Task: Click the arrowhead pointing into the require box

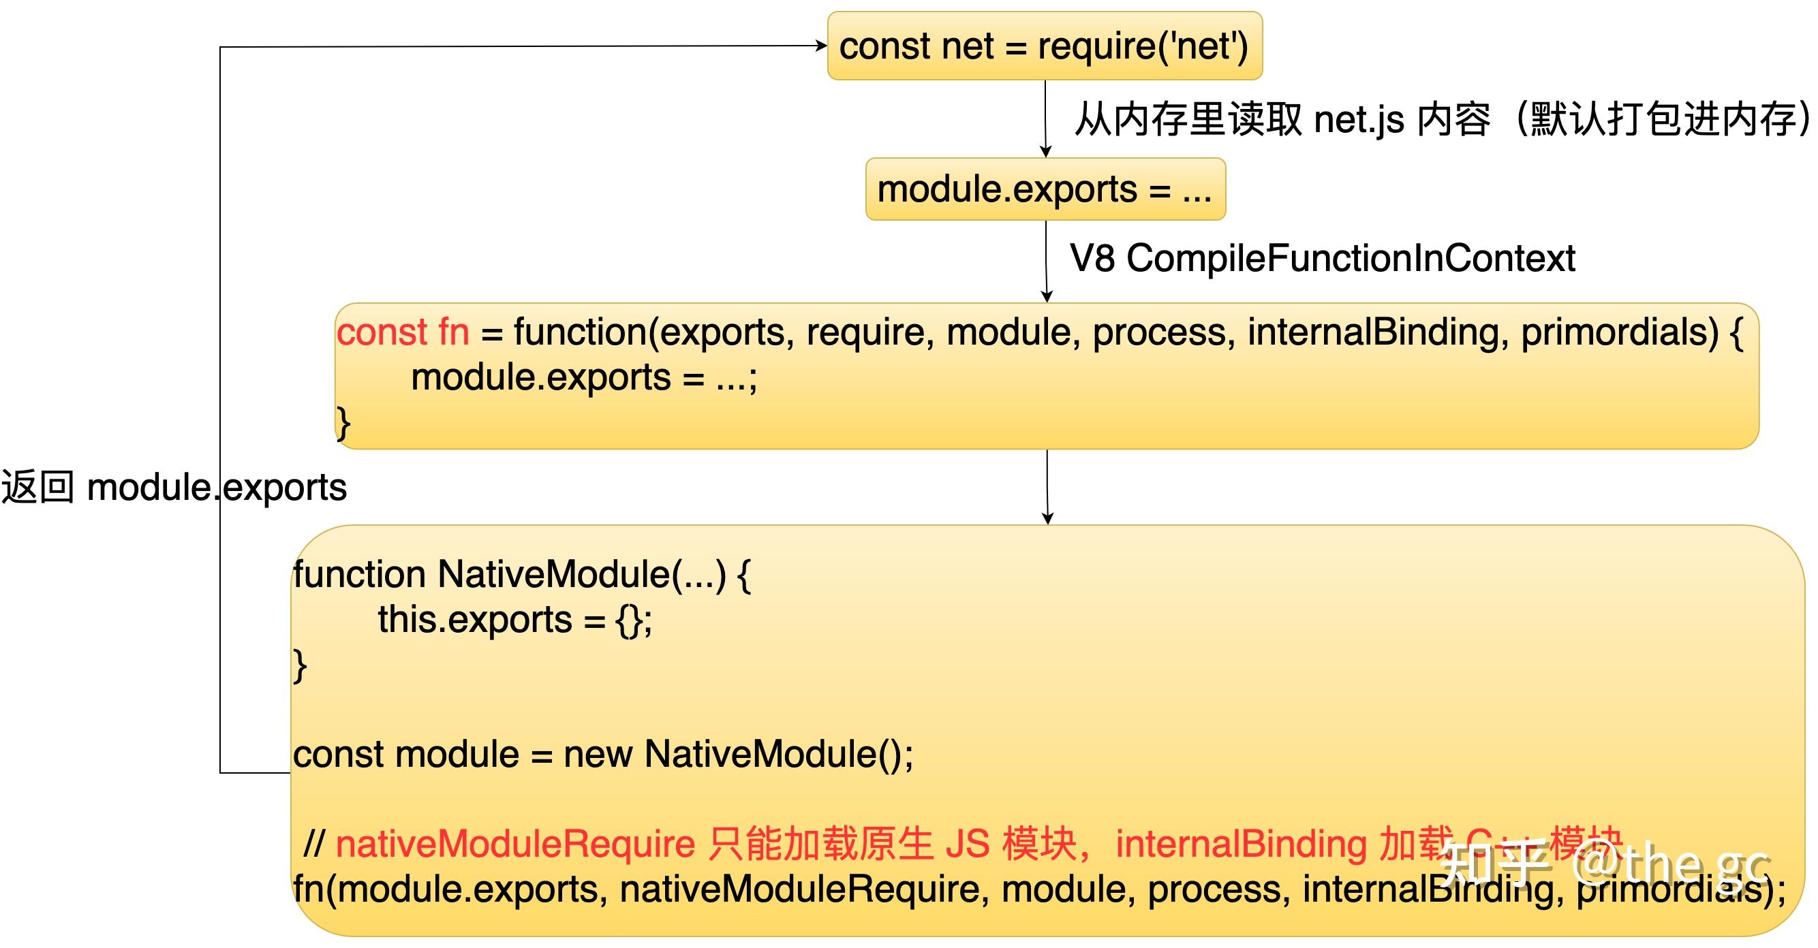Action: coord(821,46)
